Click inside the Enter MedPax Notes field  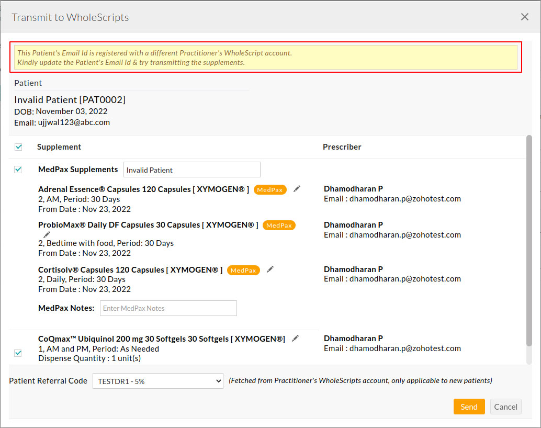tap(168, 308)
